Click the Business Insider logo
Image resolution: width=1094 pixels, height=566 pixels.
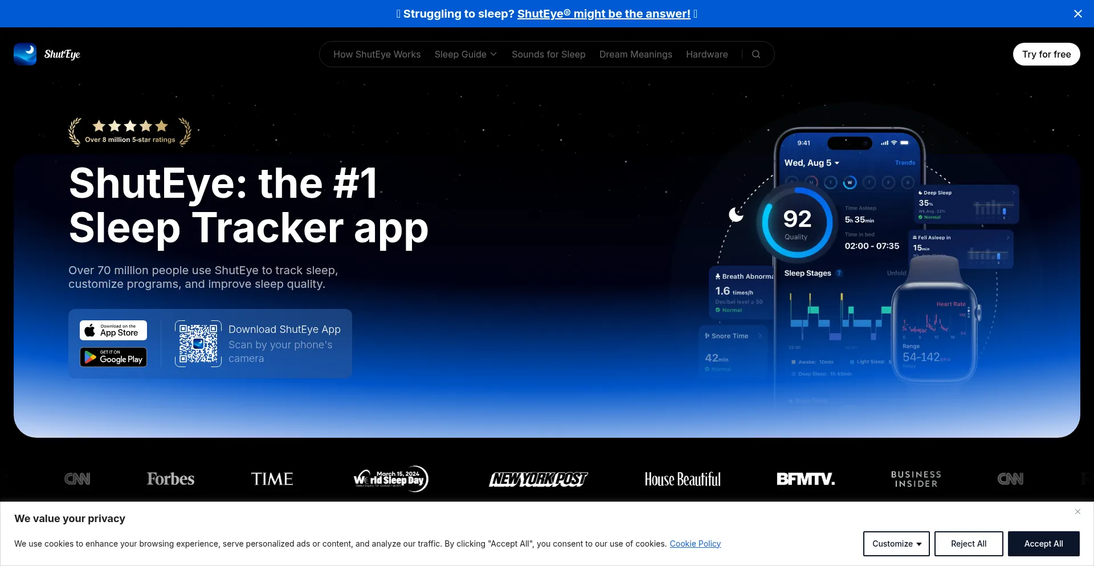coord(916,479)
